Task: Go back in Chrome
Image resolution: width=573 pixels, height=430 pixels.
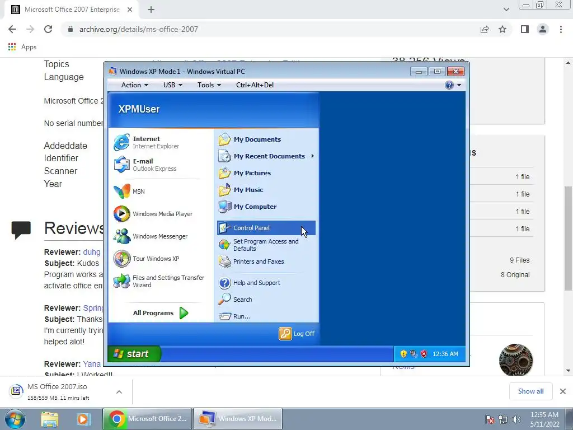Action: [12, 29]
